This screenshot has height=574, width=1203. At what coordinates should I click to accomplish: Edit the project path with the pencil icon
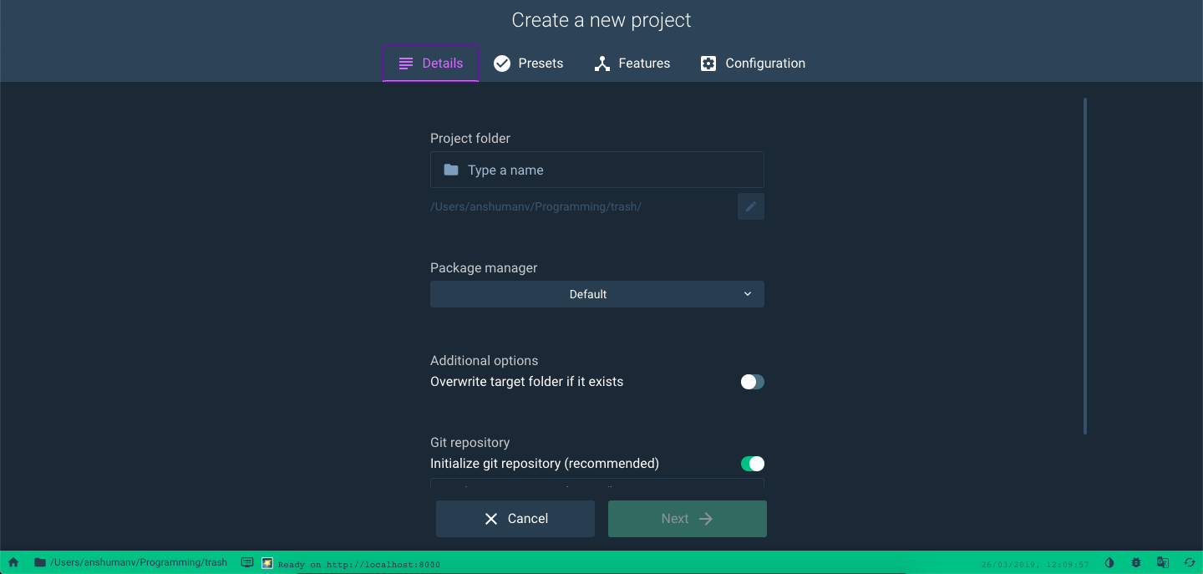click(x=750, y=206)
